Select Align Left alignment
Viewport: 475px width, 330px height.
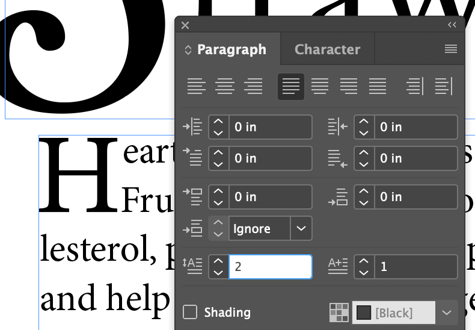[196, 86]
